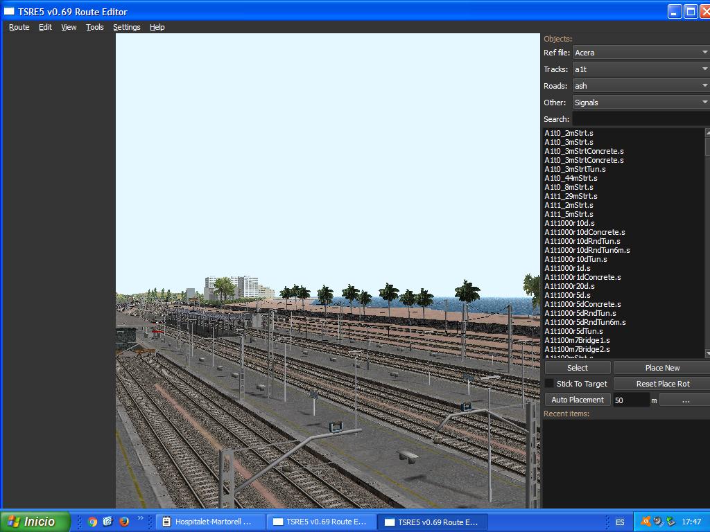
Task: Select A1t1000r20d.s in the object list
Action: 569,286
